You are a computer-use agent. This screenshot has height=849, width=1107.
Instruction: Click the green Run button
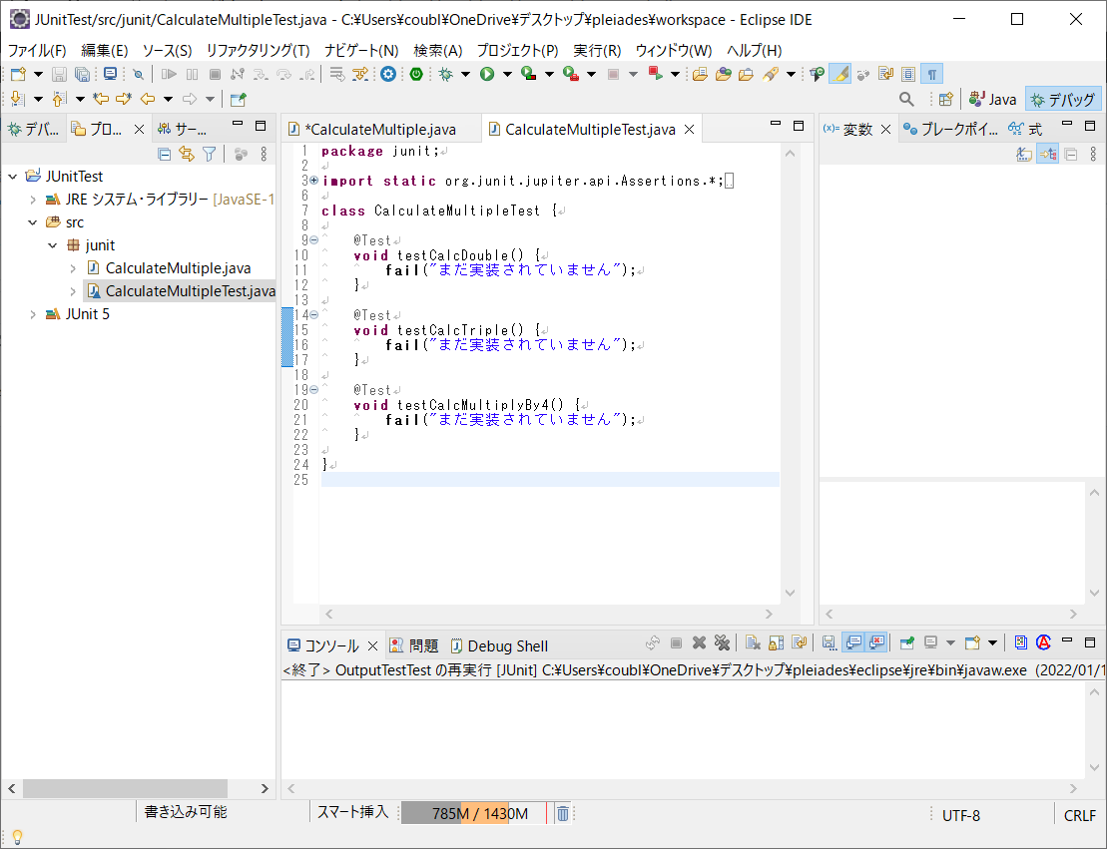pos(487,74)
